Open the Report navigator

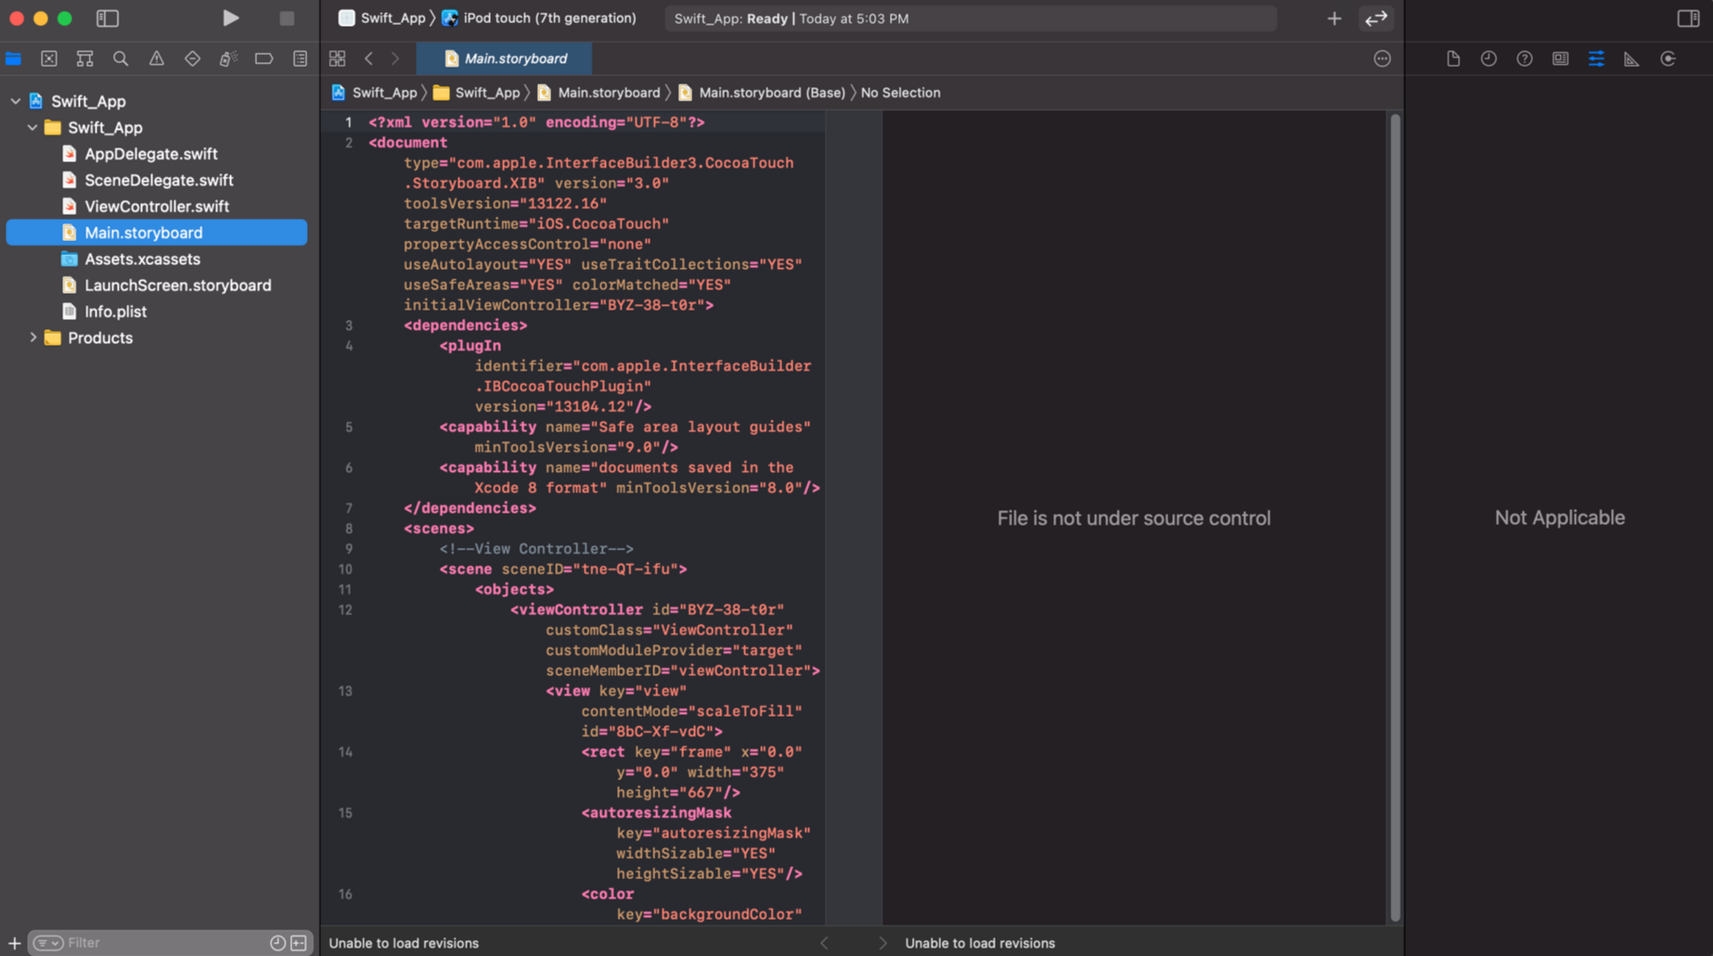[x=300, y=58]
